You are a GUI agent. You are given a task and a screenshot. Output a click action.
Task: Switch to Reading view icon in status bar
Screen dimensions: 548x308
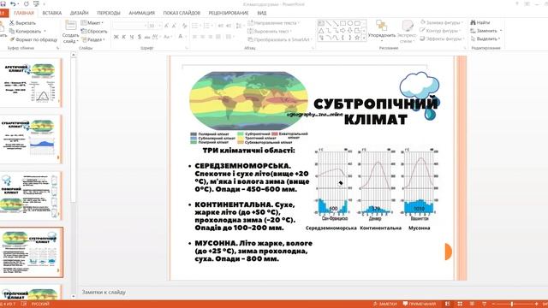click(472, 304)
